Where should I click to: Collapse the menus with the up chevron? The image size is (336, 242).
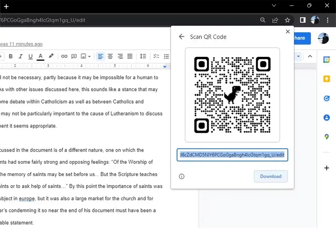310,56
